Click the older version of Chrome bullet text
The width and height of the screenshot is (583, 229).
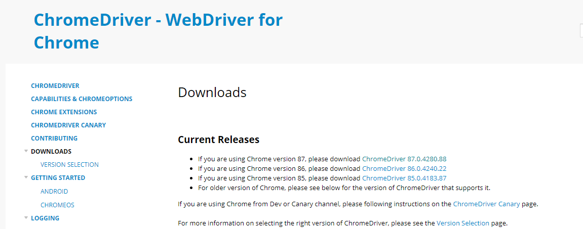(344, 188)
